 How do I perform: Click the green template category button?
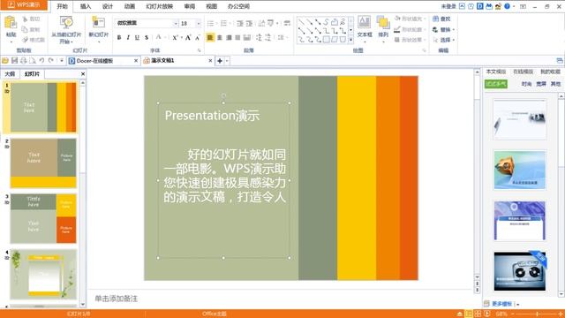pyautogui.click(x=496, y=84)
